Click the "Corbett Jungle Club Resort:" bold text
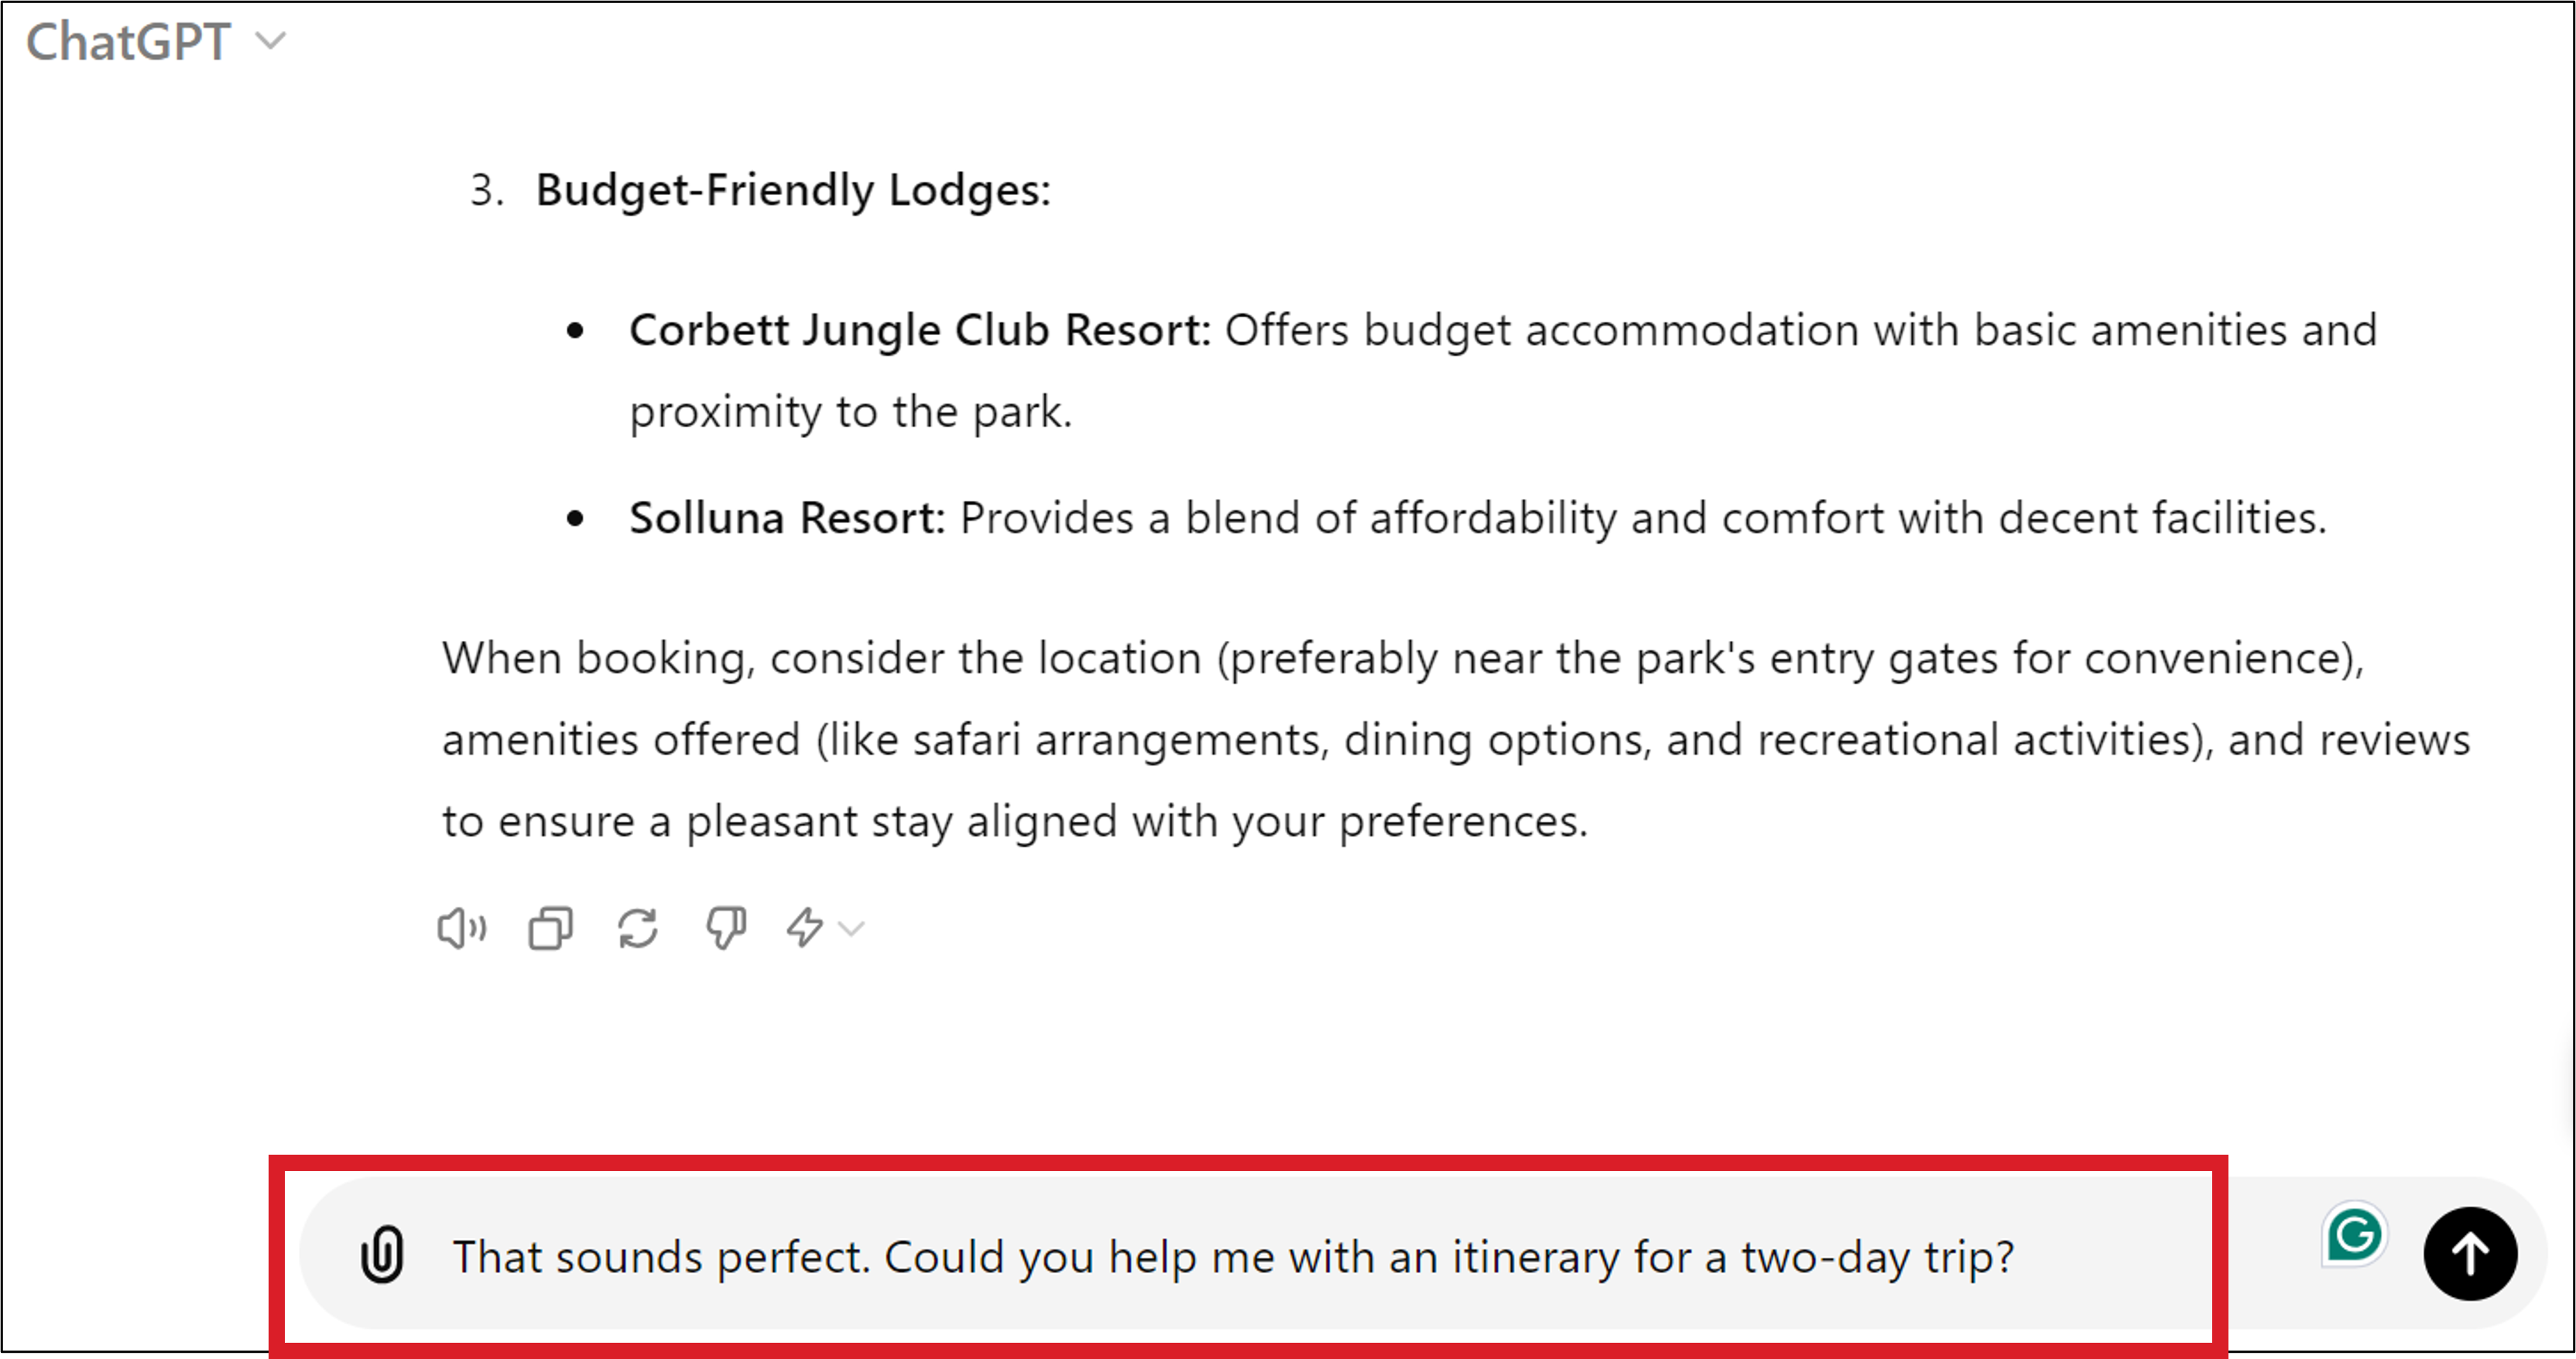 point(919,330)
